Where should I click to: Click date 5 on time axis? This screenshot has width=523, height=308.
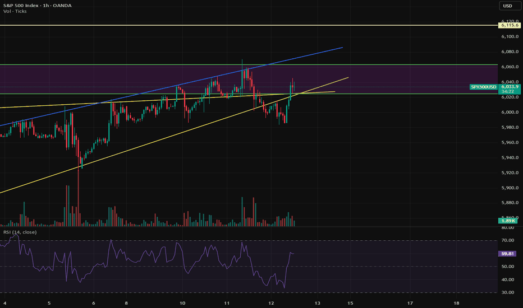(49, 304)
